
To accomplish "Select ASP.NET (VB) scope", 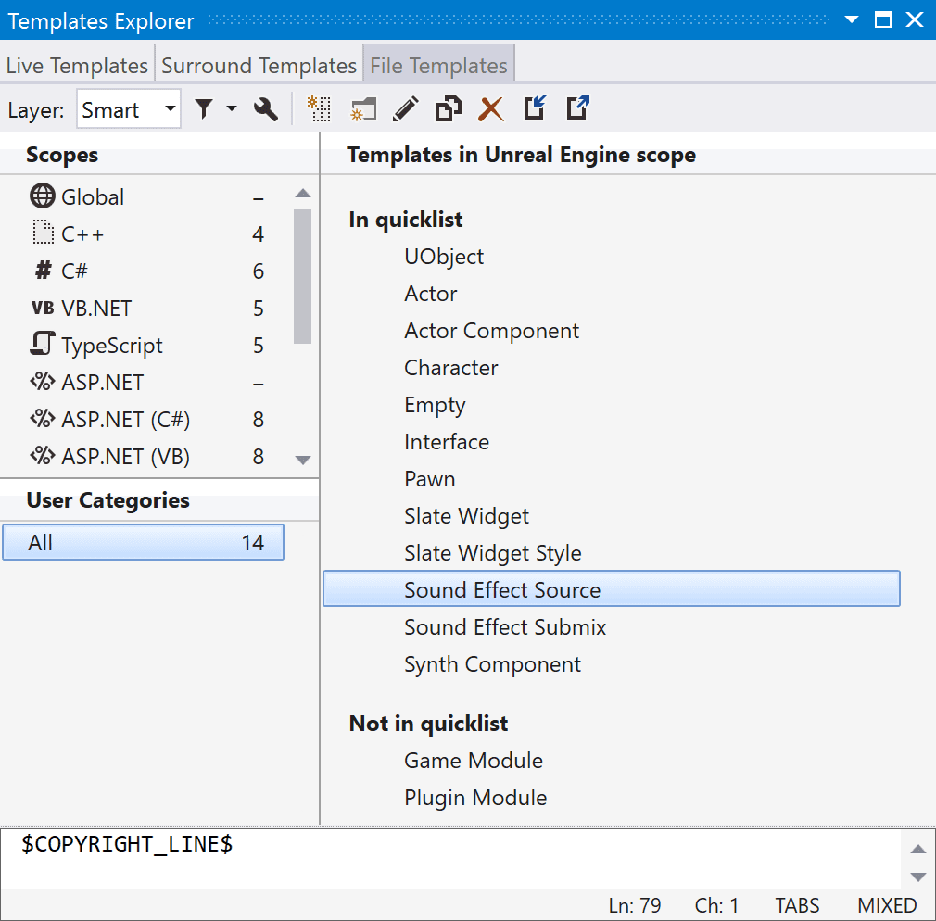I will click(146, 456).
